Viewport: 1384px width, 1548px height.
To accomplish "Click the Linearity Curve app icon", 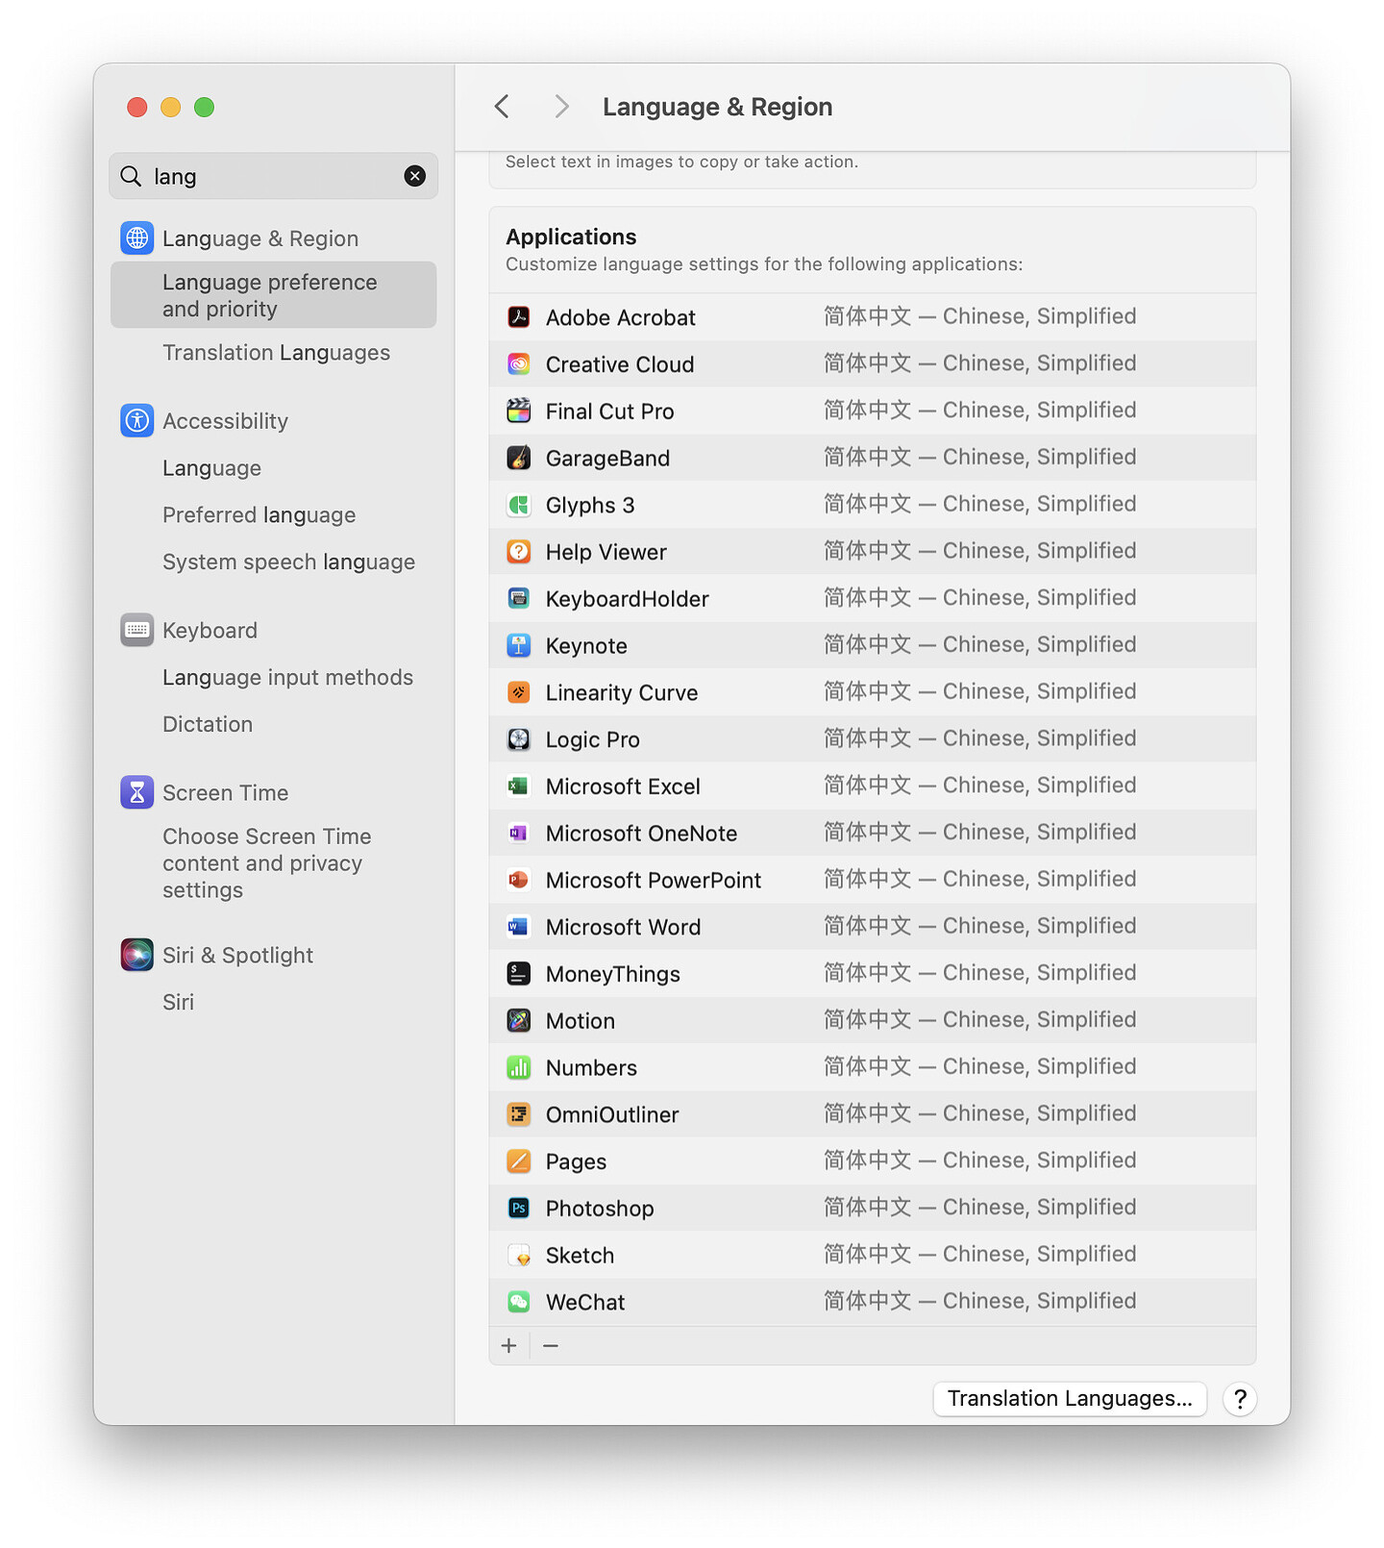I will pyautogui.click(x=519, y=692).
